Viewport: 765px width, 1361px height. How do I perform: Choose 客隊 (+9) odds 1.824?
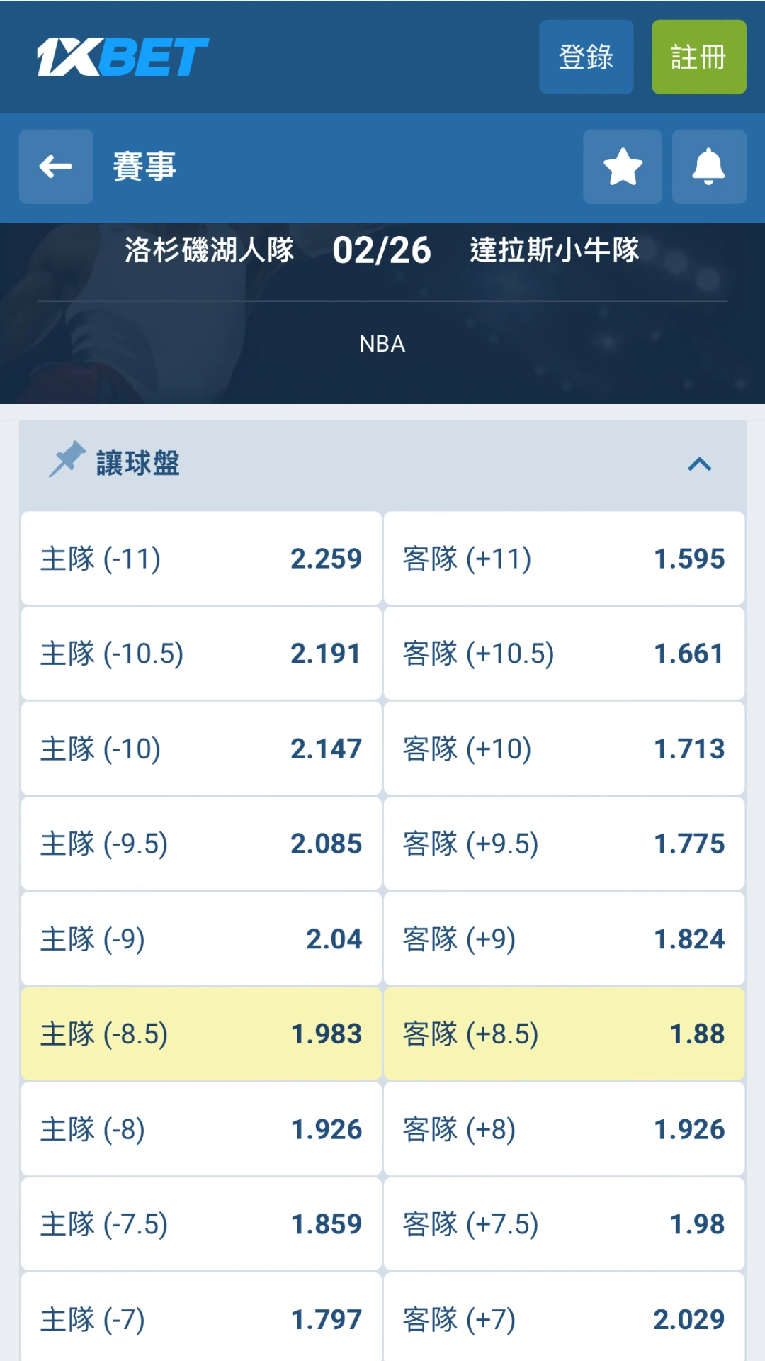point(564,939)
